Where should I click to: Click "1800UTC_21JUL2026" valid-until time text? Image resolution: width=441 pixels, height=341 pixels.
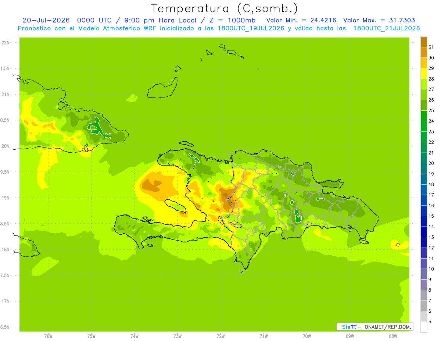[x=387, y=28]
